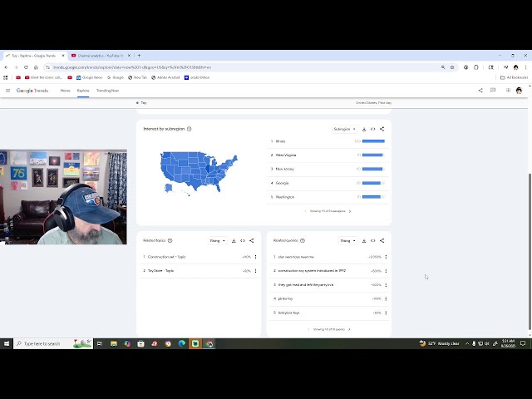532x399 pixels.
Task: Open the Google Trends hamburger menu
Action: coord(8,91)
